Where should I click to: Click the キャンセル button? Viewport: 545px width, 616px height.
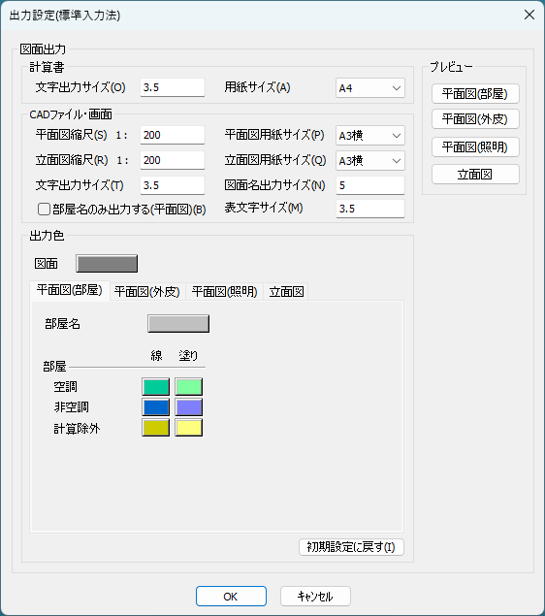point(315,597)
